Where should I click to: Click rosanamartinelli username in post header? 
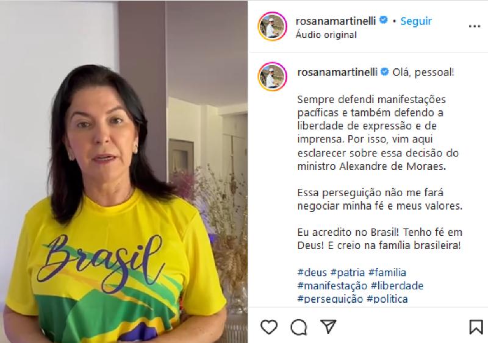pyautogui.click(x=335, y=21)
